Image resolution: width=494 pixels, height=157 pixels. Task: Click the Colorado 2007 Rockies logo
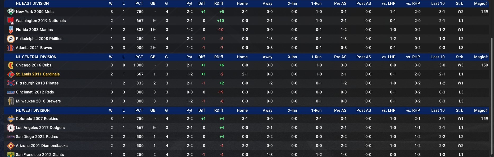[11, 119]
